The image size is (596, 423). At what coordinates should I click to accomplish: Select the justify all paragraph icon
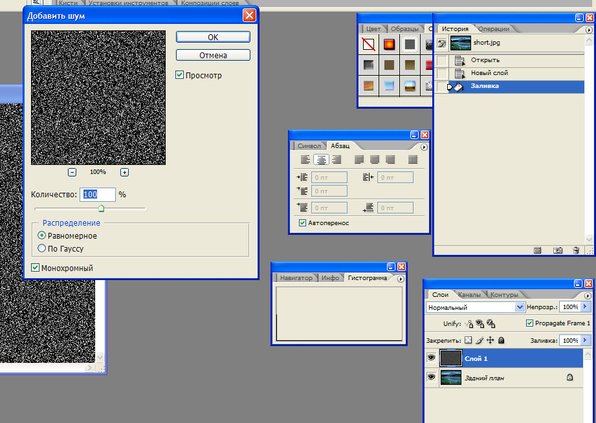413,160
